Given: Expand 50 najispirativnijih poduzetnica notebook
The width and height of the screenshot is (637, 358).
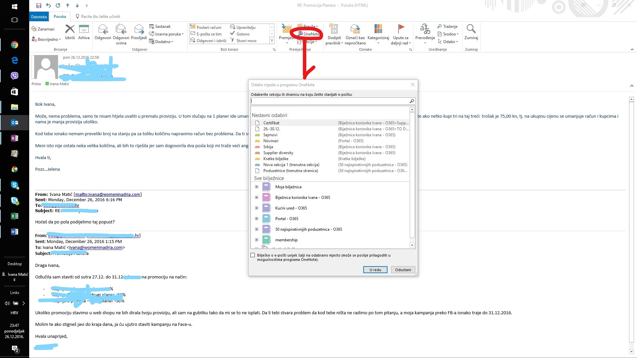Looking at the screenshot, I should (256, 229).
